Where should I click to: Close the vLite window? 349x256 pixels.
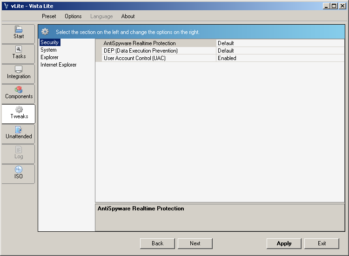coord(342,6)
